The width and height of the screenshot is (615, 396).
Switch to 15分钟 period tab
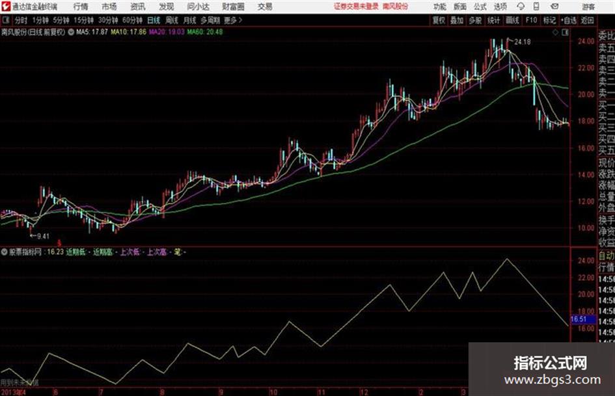tap(84, 20)
